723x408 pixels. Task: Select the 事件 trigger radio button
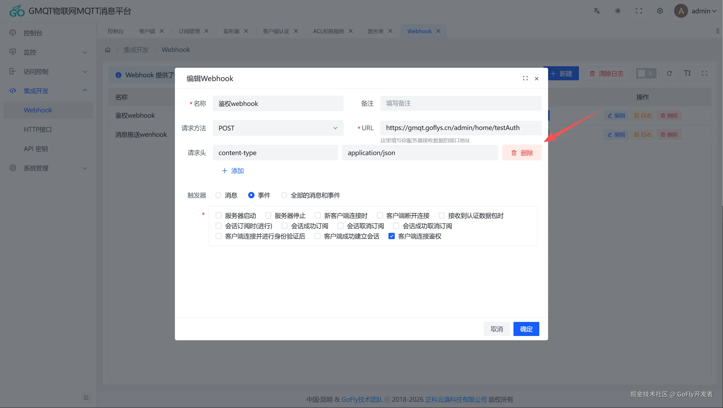click(251, 195)
